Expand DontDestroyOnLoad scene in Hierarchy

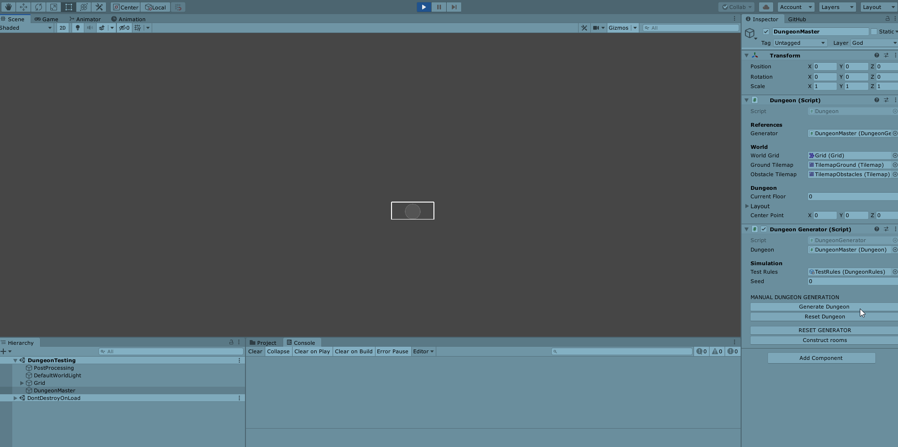15,398
